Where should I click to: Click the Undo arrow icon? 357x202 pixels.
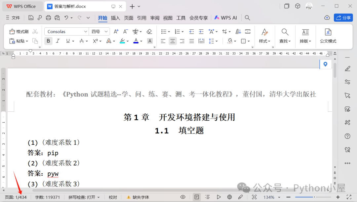pyautogui.click(x=66, y=18)
